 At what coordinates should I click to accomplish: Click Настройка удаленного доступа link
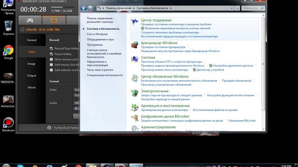[233, 65]
